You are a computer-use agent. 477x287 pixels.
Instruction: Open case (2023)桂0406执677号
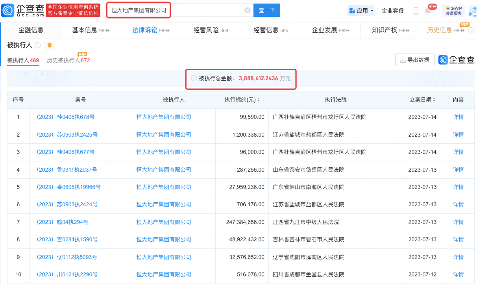[65, 152]
